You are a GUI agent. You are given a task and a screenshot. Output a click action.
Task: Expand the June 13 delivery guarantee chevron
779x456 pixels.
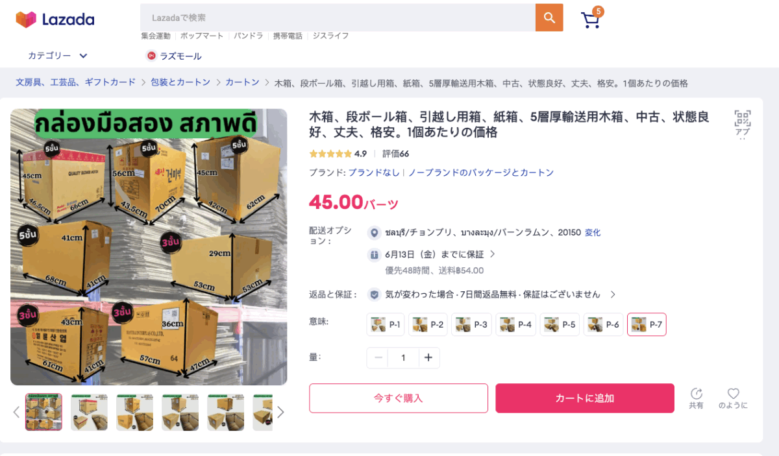point(492,254)
